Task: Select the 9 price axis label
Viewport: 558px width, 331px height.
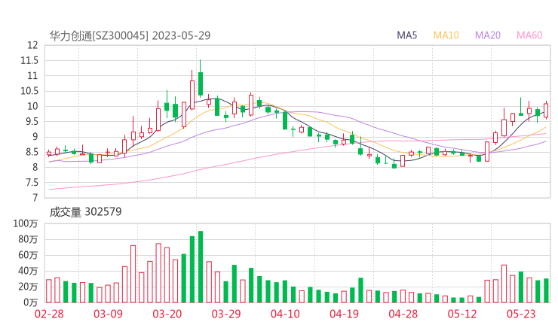Action: point(35,137)
